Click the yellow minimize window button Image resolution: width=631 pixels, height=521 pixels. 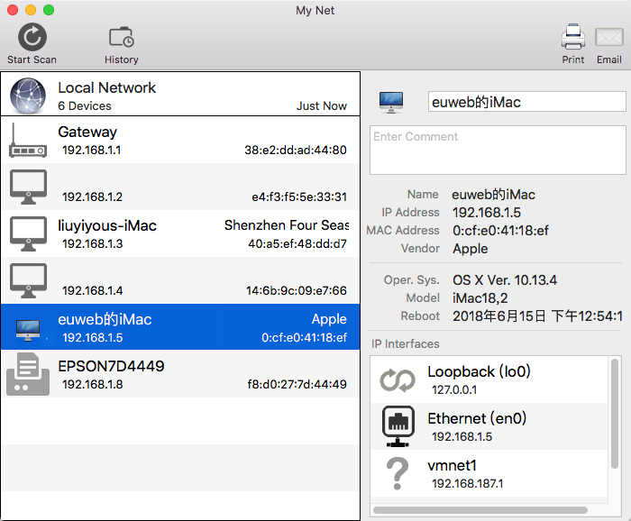pyautogui.click(x=31, y=10)
